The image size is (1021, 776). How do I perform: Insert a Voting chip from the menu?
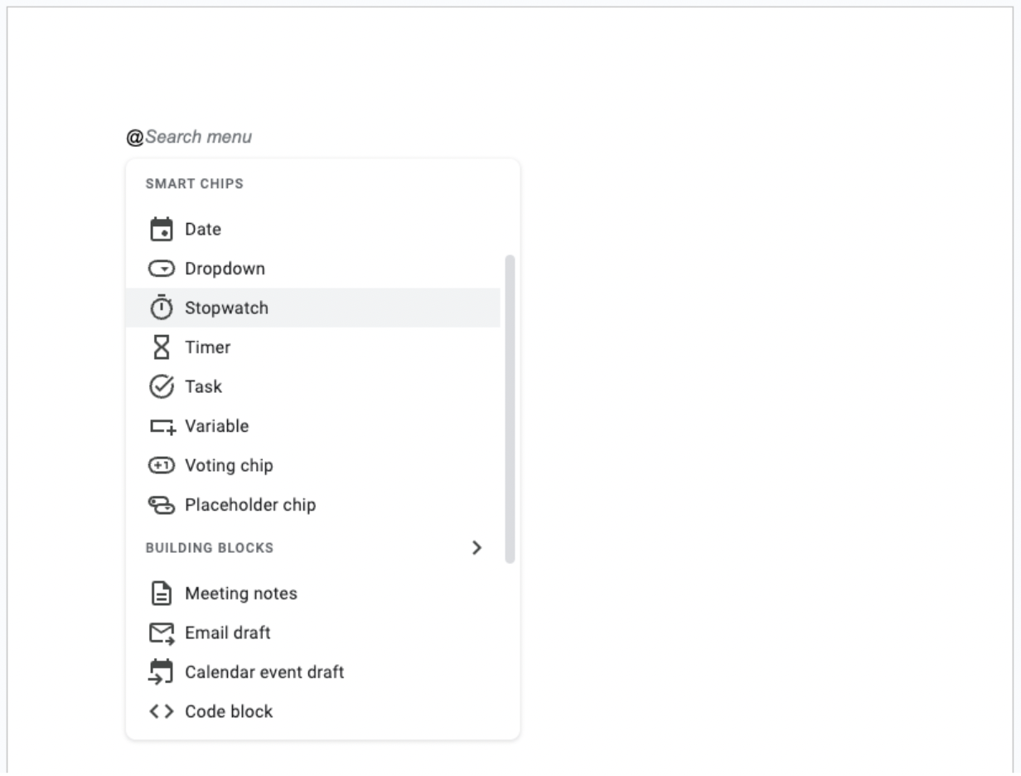point(229,466)
